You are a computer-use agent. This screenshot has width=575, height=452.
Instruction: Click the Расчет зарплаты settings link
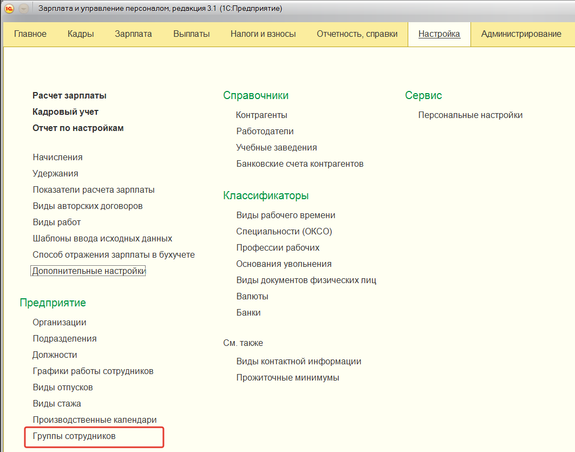tap(69, 95)
